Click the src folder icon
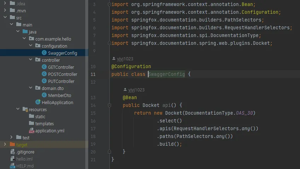Image resolution: width=300 pixels, height=169 pixels. (12, 17)
